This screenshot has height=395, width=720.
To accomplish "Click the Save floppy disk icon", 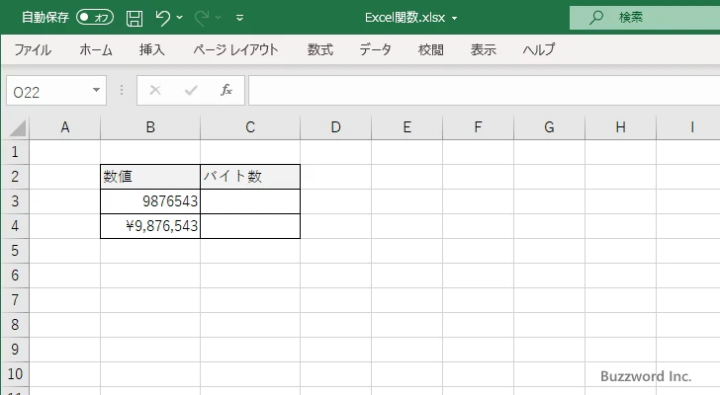I will pyautogui.click(x=135, y=18).
